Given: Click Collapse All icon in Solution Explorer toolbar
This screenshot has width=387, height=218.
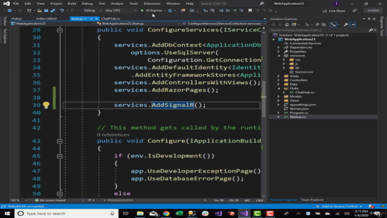Looking at the screenshot, I should [317, 24].
